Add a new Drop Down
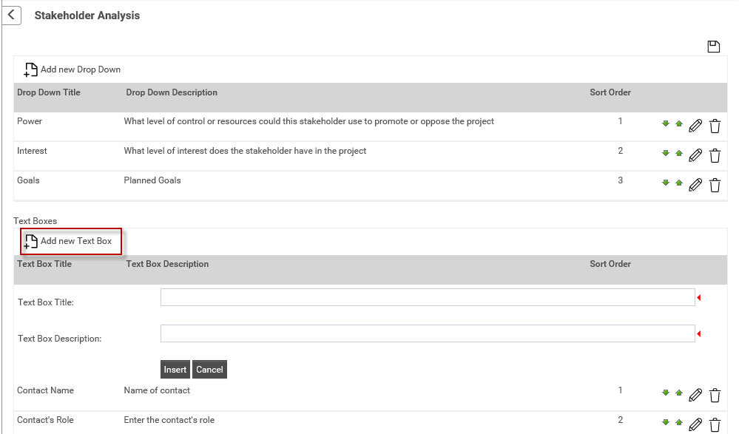 [x=72, y=69]
